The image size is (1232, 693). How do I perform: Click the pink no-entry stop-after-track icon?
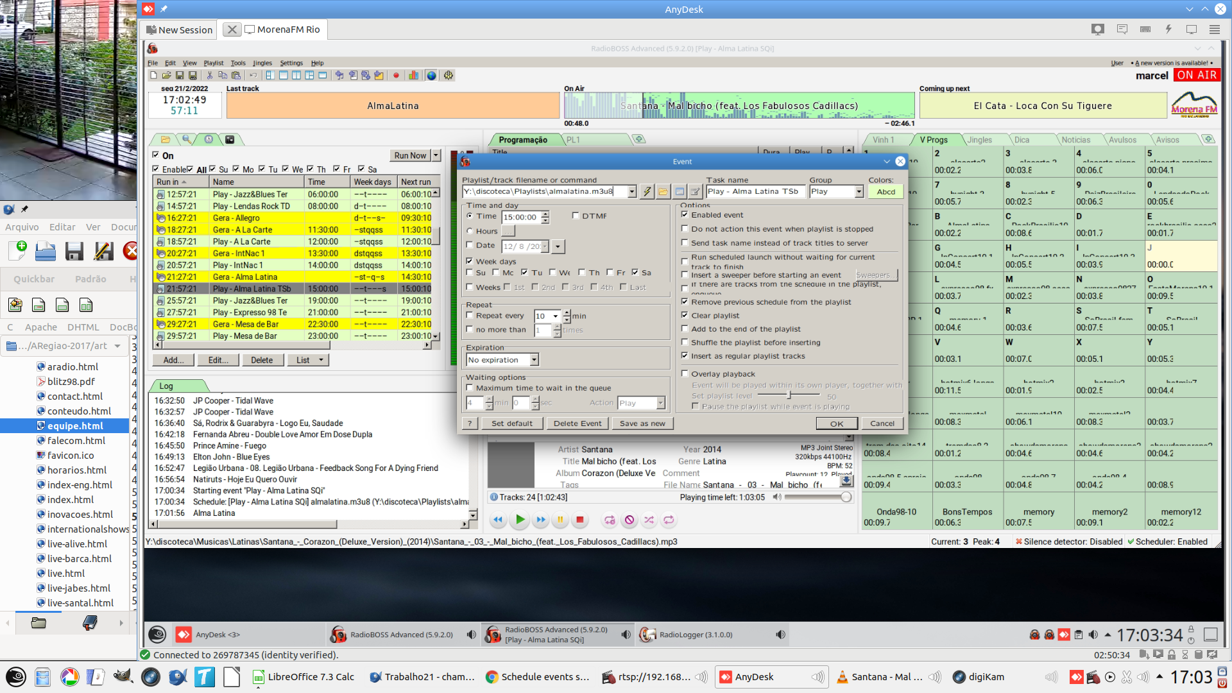tap(629, 520)
